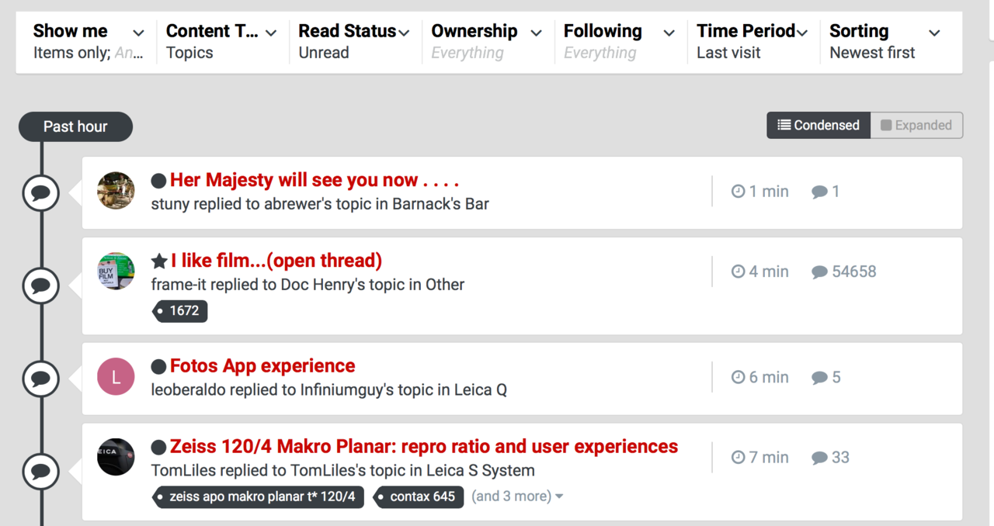Click unread dot beside Zeiss 120/4 topic
Image resolution: width=994 pixels, height=526 pixels.
158,447
